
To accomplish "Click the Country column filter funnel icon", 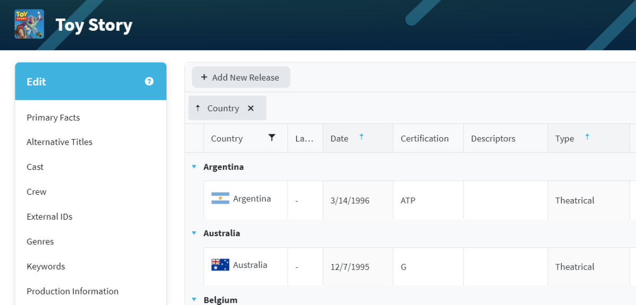I will (x=272, y=138).
